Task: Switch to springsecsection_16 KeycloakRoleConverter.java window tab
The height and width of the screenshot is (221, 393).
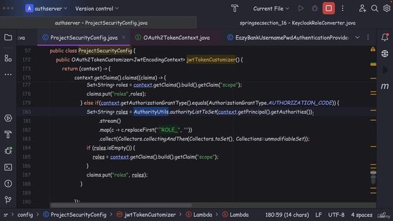Action: [297, 23]
